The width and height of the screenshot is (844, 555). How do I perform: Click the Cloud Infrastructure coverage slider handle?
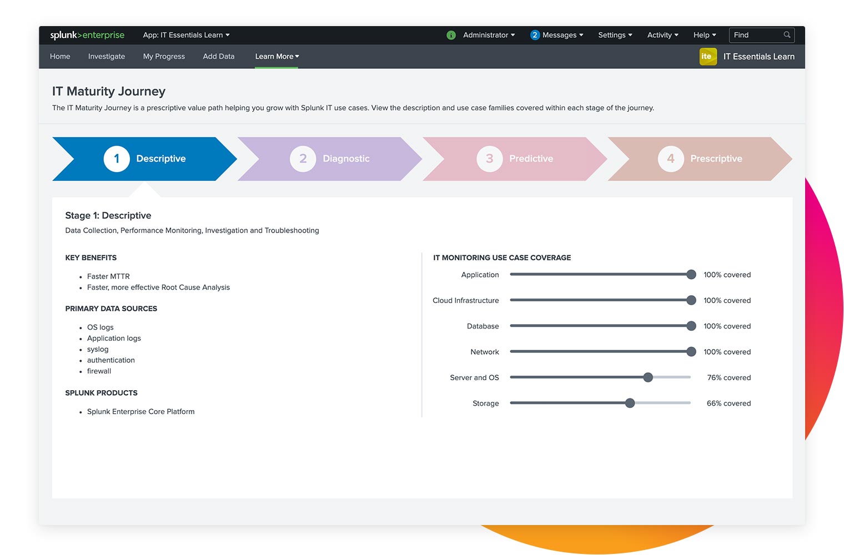[691, 300]
